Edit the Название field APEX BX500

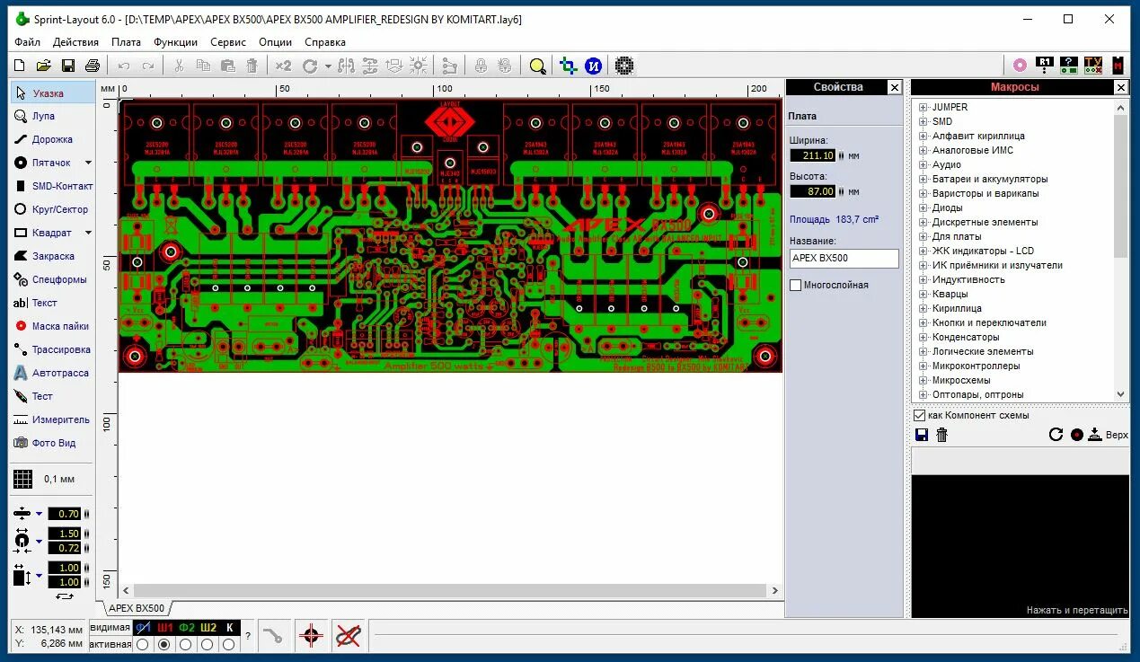(844, 258)
